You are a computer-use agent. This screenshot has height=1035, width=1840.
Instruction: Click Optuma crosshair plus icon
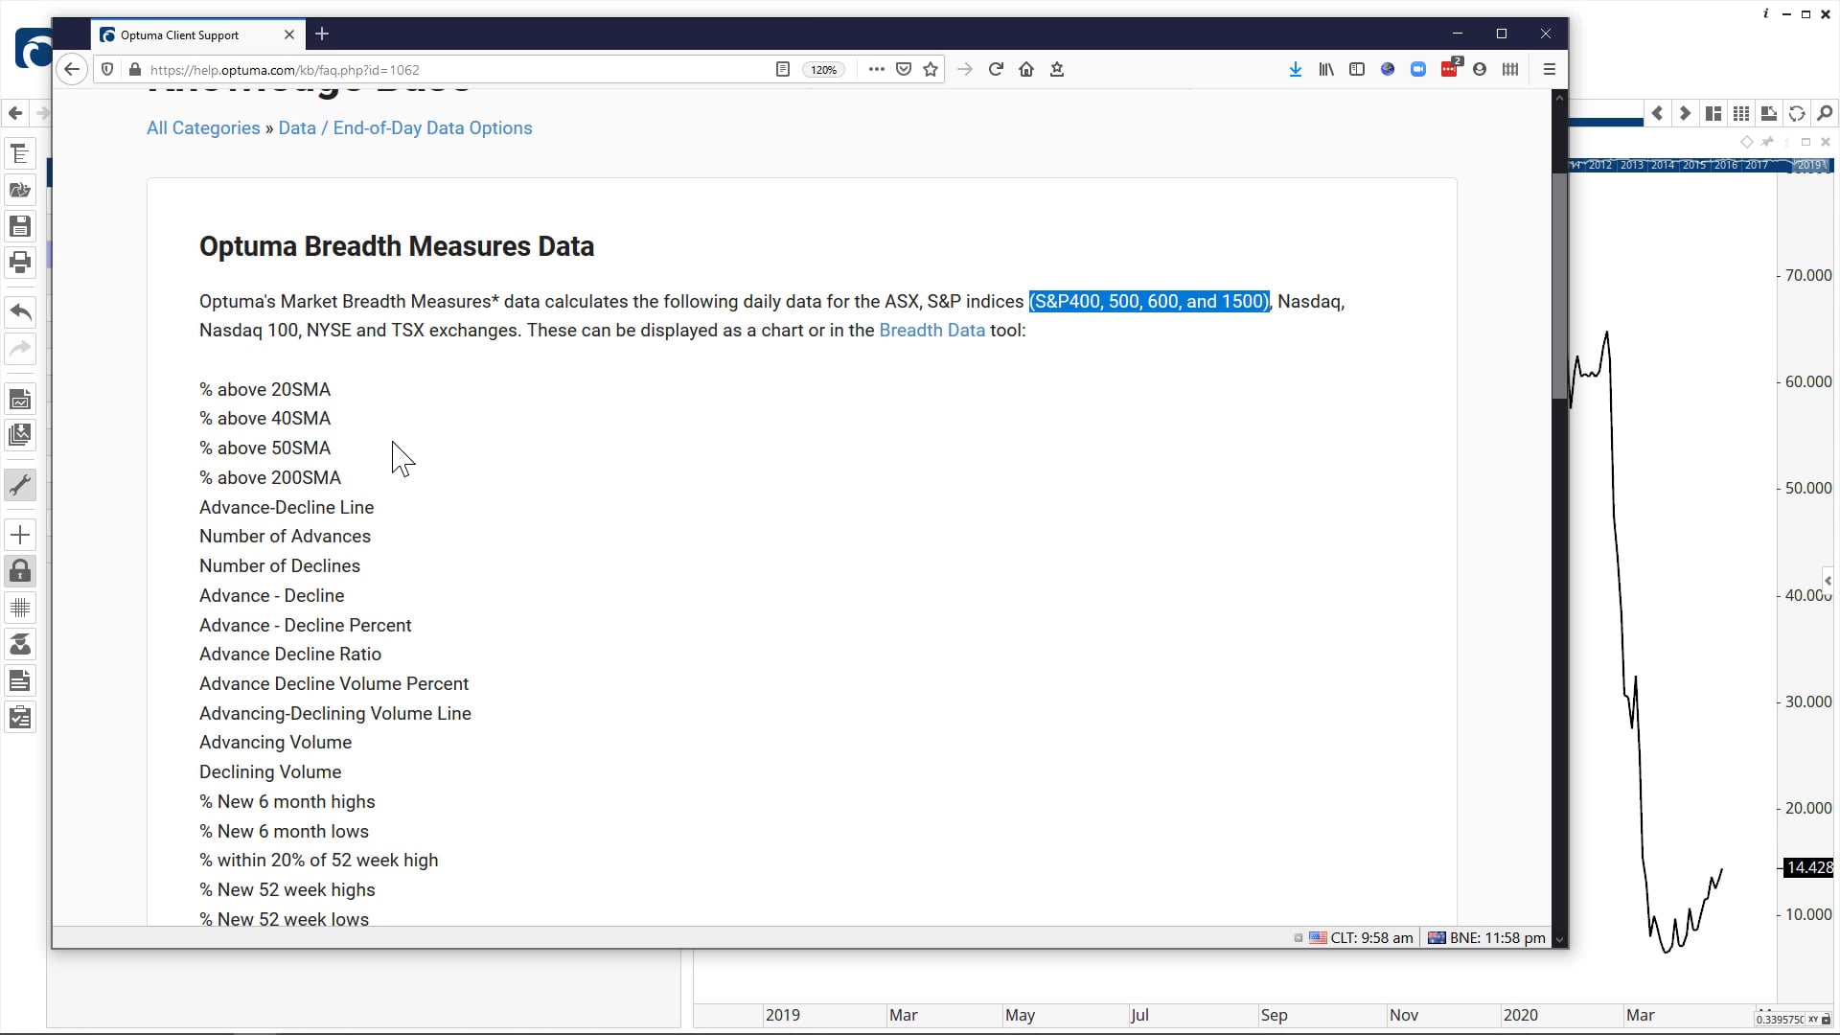[20, 535]
